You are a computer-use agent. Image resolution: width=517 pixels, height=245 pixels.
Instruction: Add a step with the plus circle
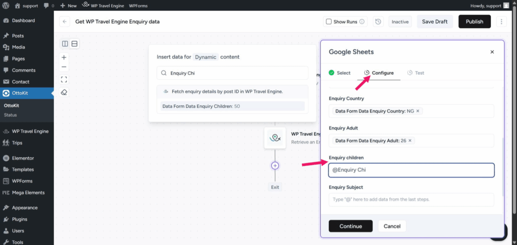click(x=275, y=166)
